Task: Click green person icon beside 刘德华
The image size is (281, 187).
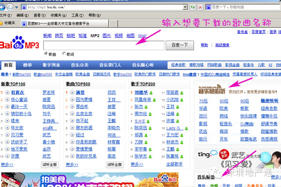Action: click(151, 93)
